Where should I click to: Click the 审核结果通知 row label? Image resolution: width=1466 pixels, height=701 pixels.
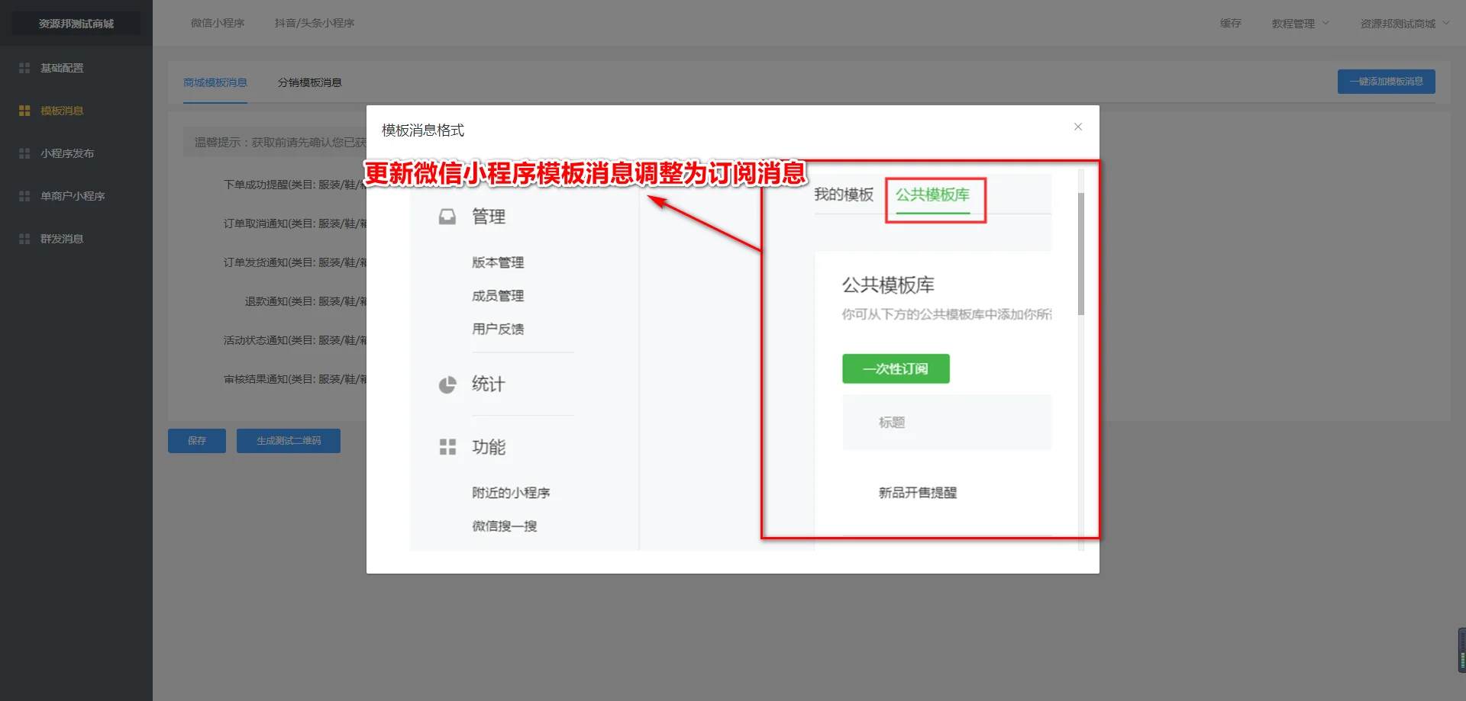click(x=295, y=379)
